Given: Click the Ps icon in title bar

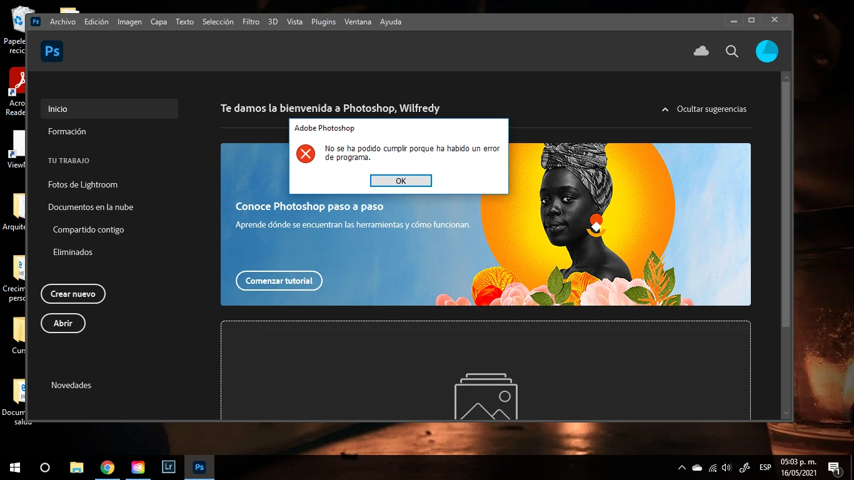Looking at the screenshot, I should tap(36, 21).
